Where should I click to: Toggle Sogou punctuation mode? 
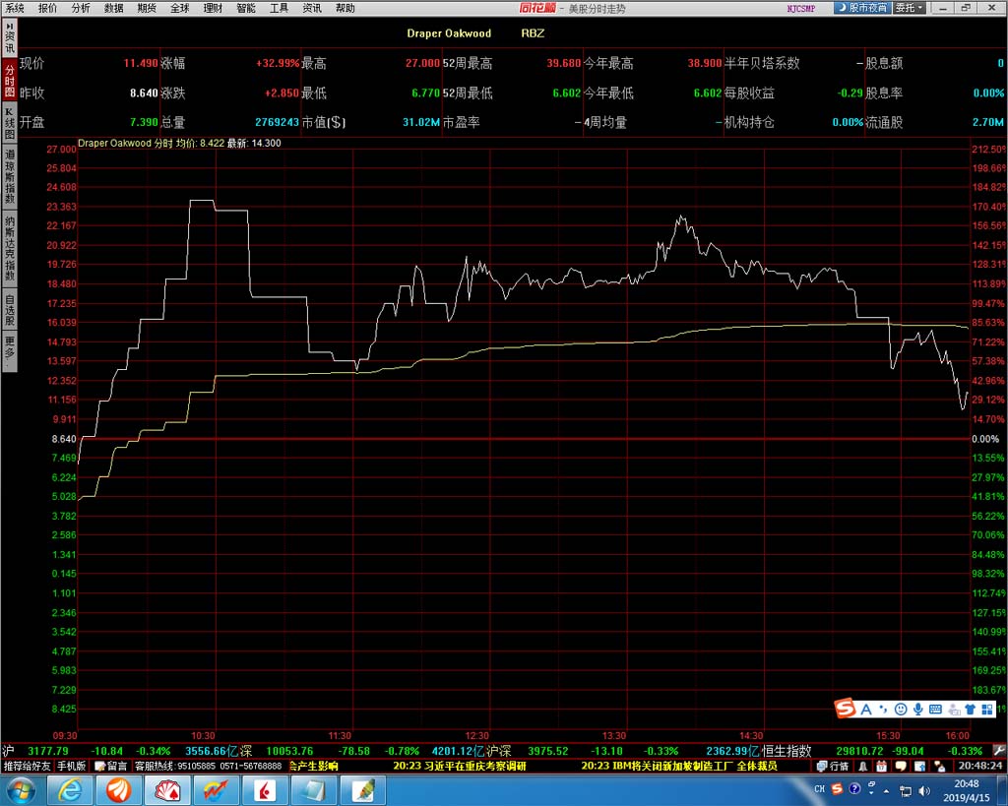pos(883,710)
